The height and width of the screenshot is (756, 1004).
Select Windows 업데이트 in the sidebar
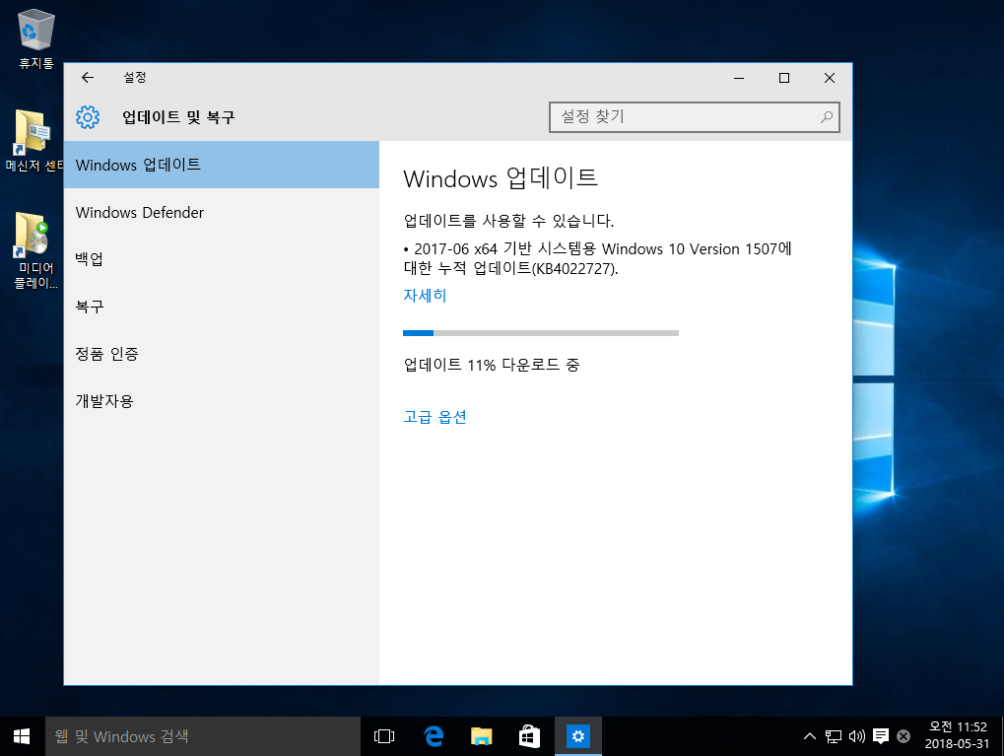pos(222,165)
